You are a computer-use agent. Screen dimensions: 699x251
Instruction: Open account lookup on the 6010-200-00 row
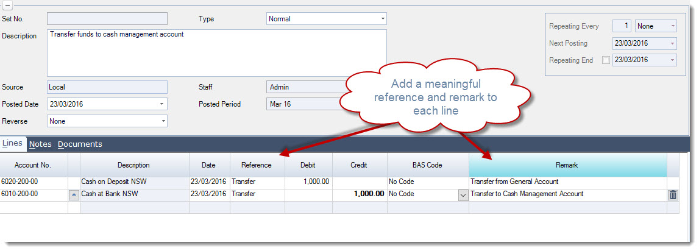(74, 195)
